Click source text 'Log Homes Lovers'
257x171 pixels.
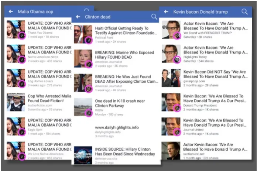(40, 81)
